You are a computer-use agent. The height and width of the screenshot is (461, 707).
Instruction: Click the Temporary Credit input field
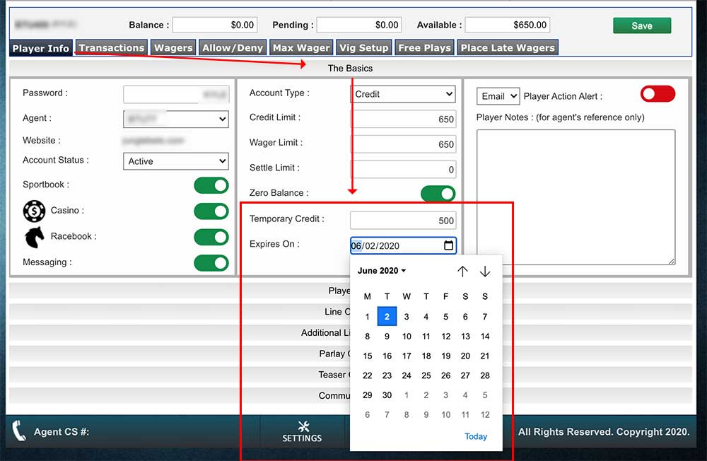pyautogui.click(x=403, y=219)
